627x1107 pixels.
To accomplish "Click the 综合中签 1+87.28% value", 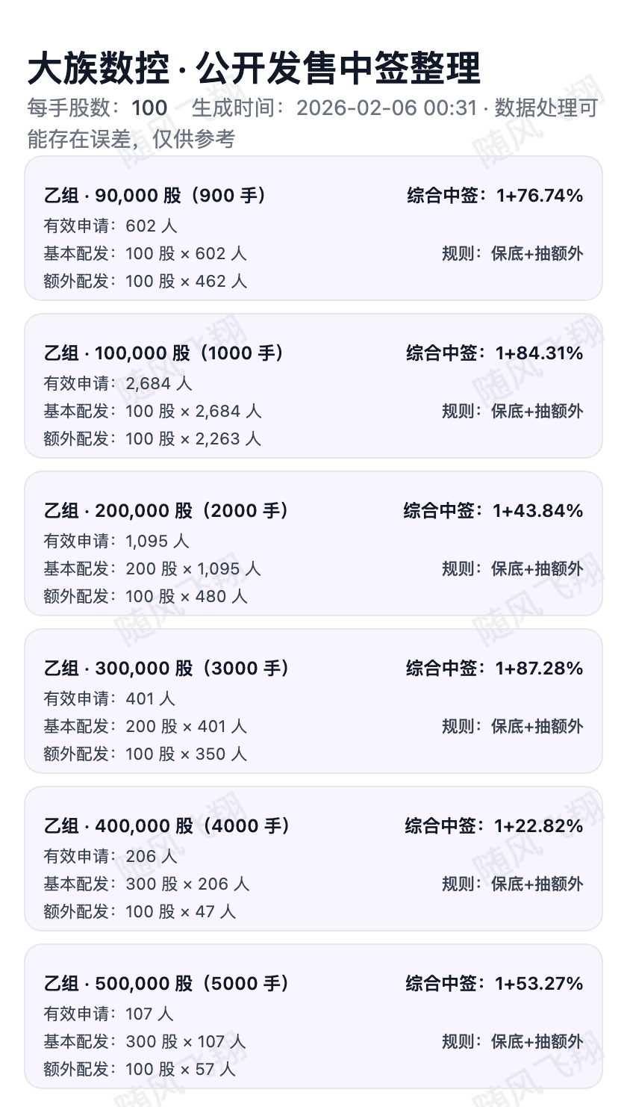I will [x=494, y=669].
